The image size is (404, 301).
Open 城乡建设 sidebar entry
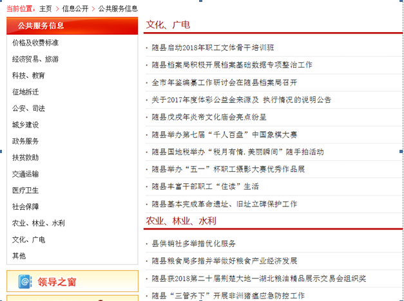(25, 125)
